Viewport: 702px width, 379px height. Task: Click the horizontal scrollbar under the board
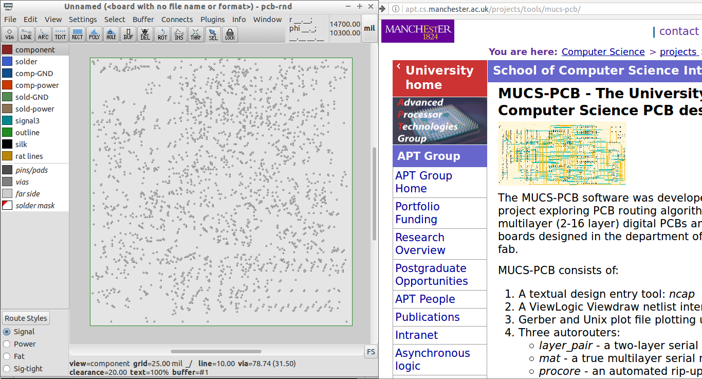216,352
